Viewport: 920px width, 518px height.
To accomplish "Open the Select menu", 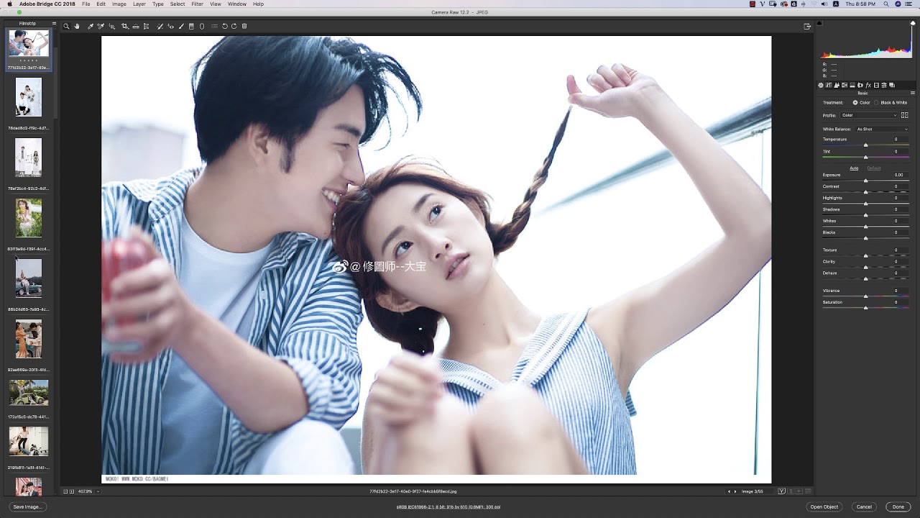I will tap(178, 4).
